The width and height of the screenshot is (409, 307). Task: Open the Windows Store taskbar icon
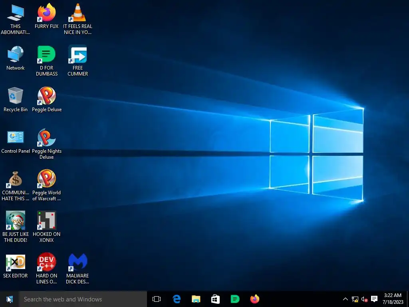pos(215,299)
